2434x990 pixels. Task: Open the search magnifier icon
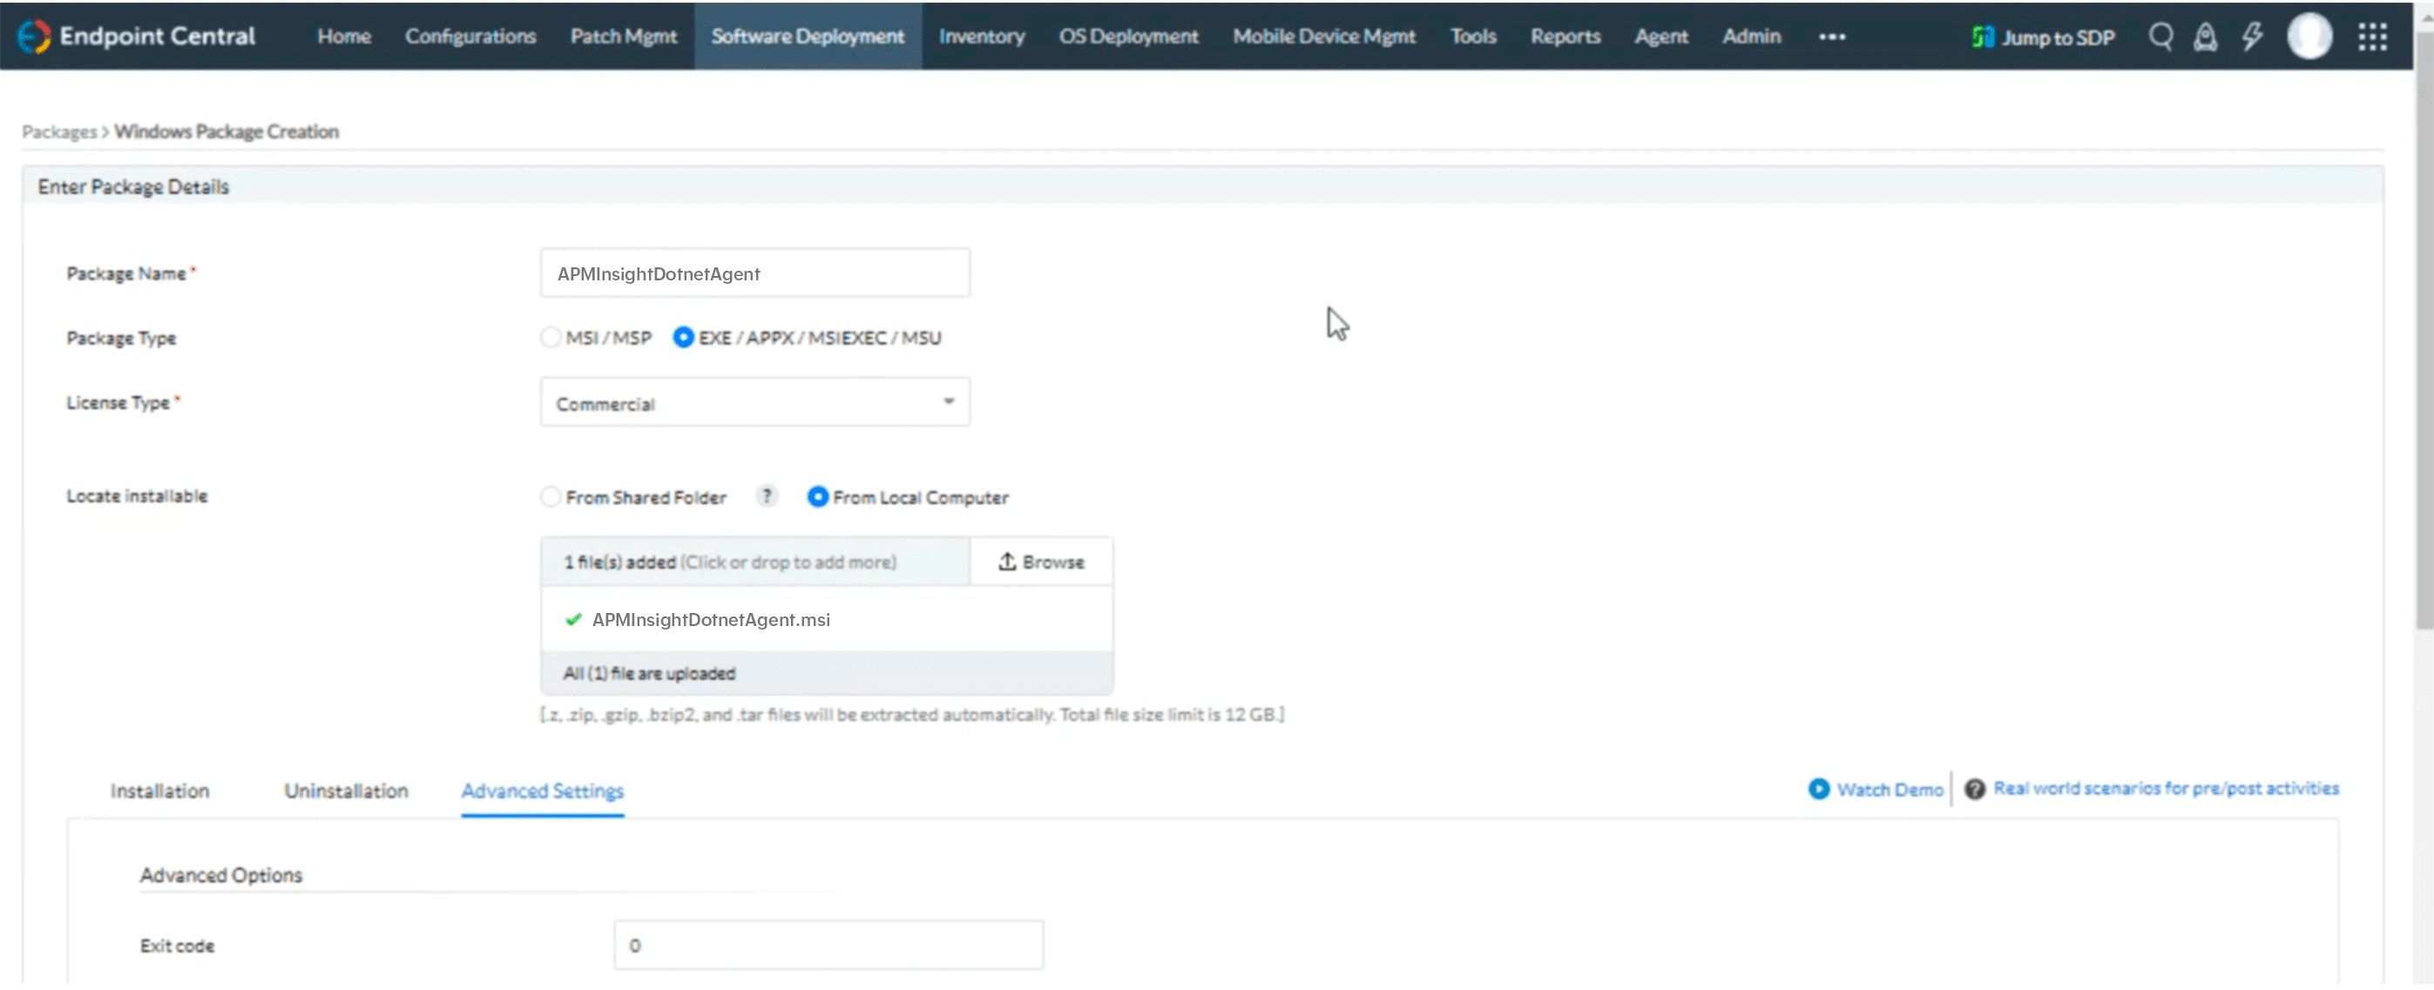pyautogui.click(x=2160, y=37)
